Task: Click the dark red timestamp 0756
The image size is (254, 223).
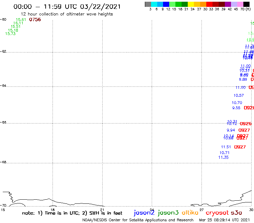Action: click(x=35, y=20)
